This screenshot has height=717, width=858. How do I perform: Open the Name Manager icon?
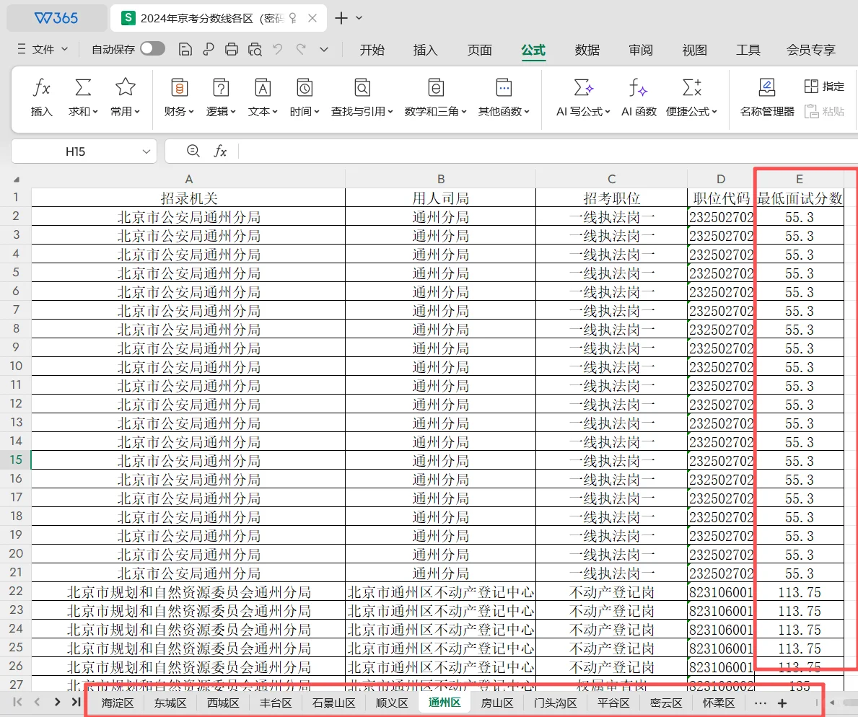coord(767,87)
